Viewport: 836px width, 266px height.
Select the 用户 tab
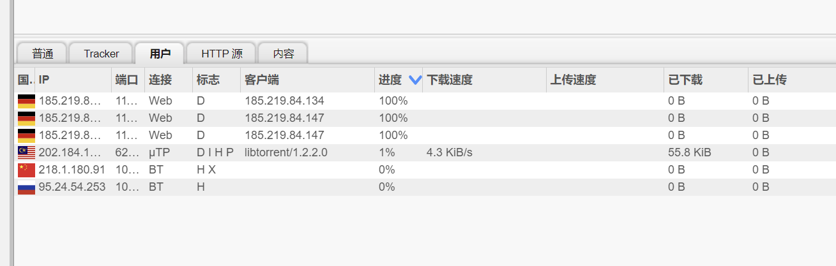[160, 54]
